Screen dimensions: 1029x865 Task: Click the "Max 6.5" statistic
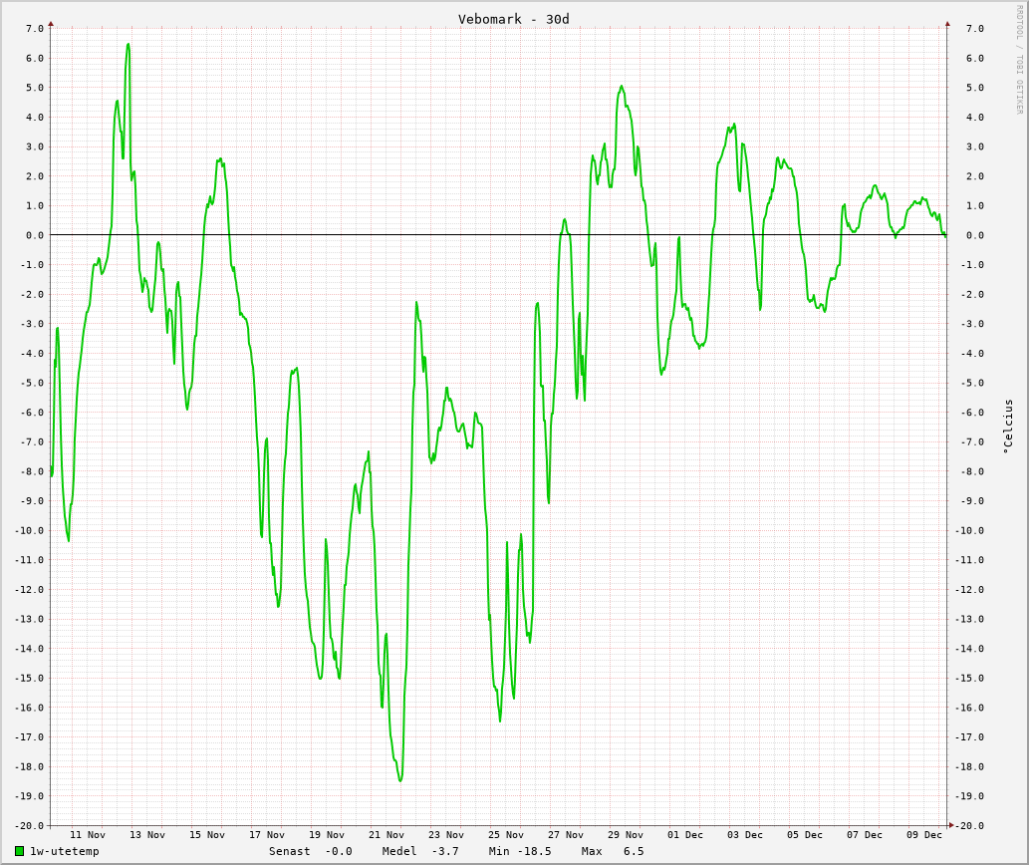(x=613, y=851)
